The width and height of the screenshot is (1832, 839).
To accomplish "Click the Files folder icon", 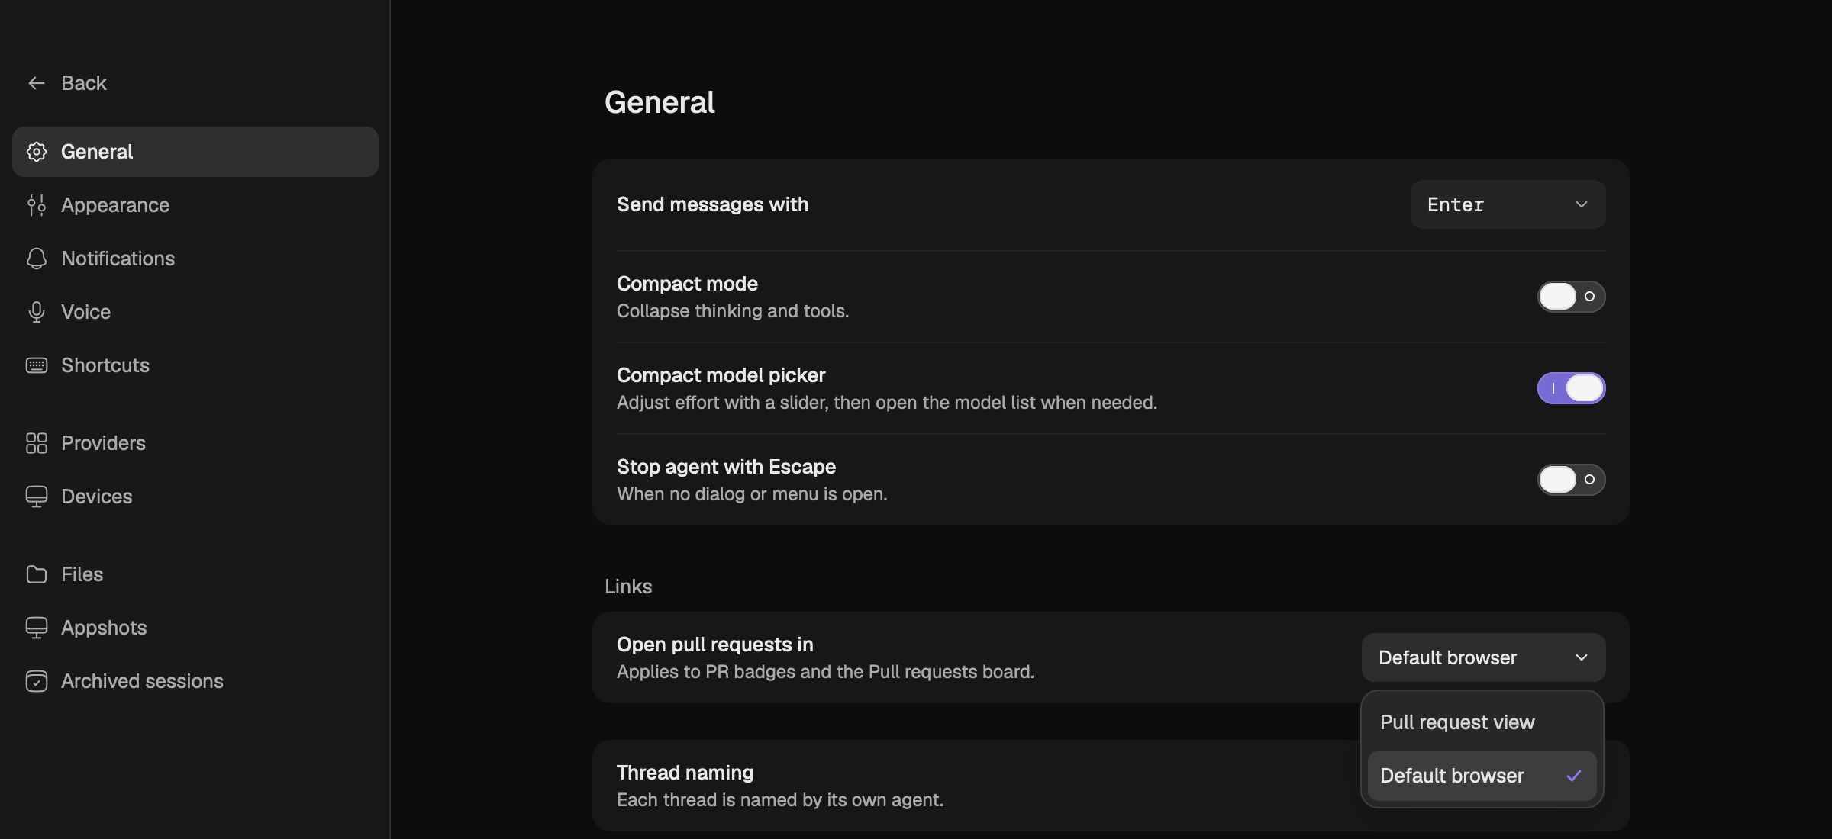I will point(36,574).
